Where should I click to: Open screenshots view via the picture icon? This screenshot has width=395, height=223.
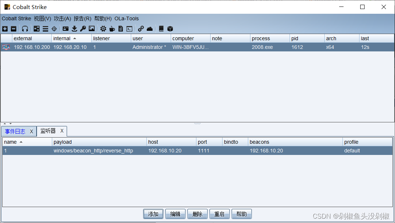pos(92,29)
